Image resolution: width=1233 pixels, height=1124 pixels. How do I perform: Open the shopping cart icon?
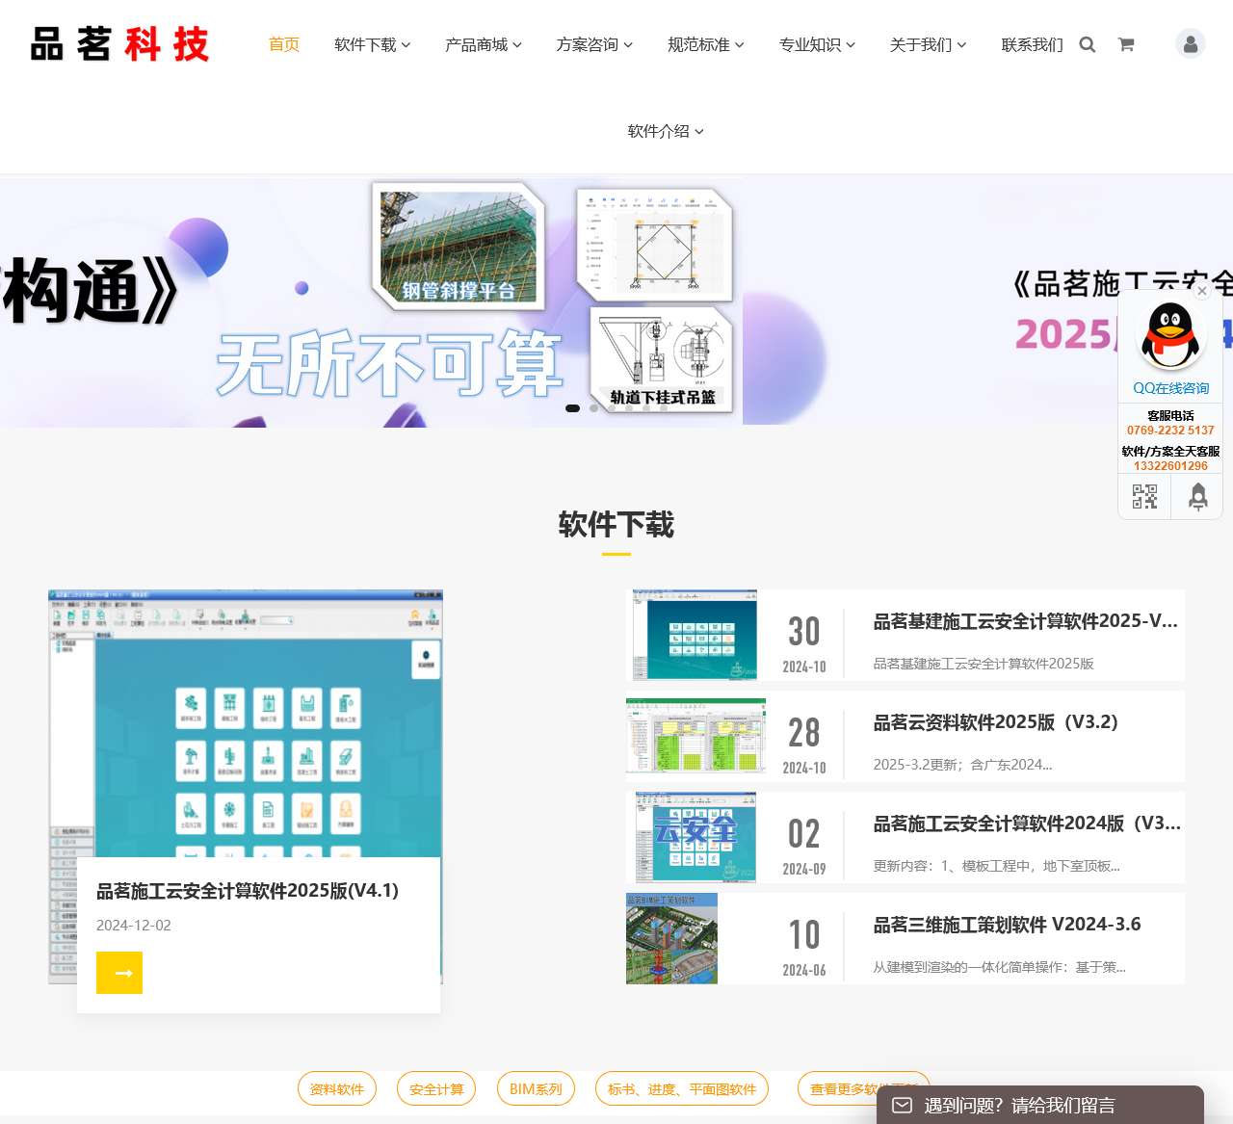coord(1125,44)
